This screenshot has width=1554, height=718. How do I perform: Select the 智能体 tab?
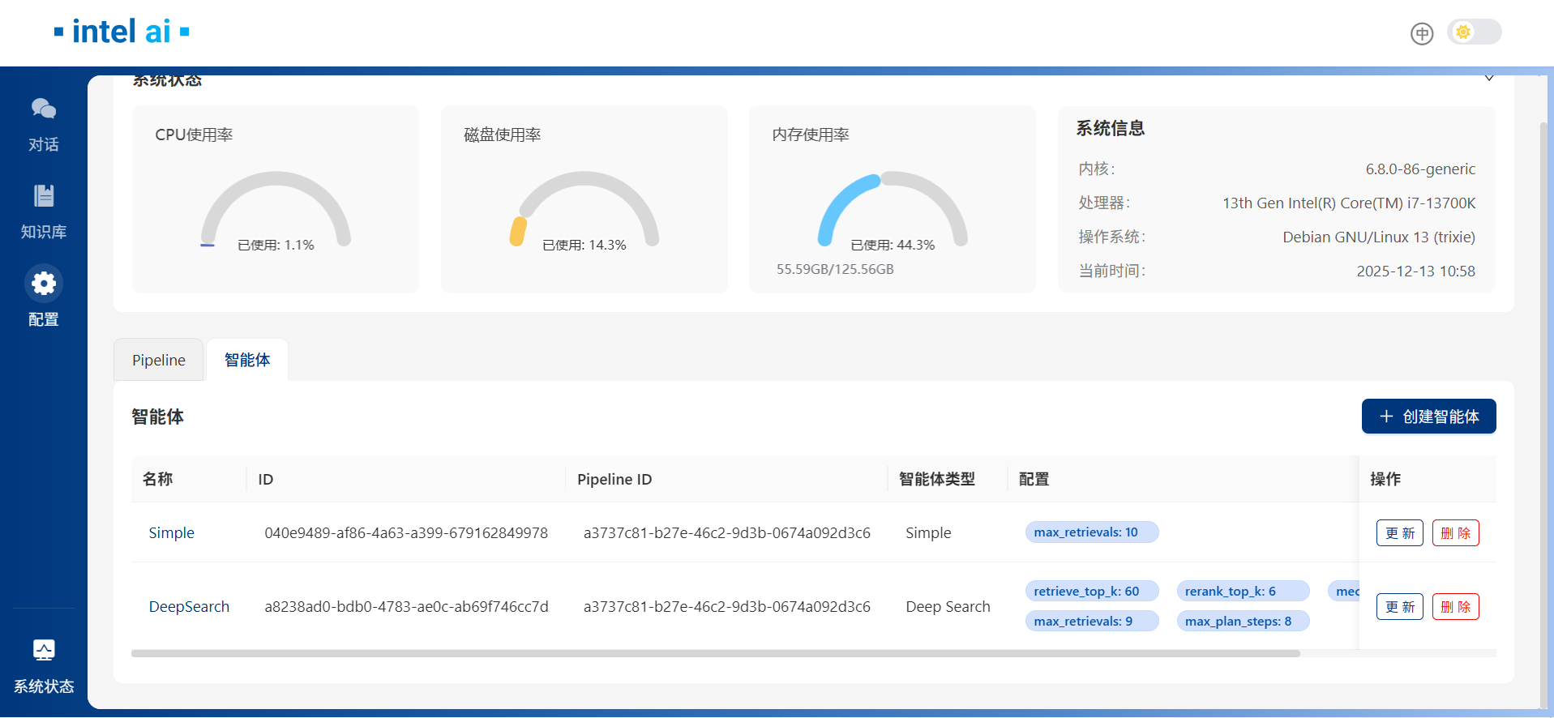click(247, 360)
